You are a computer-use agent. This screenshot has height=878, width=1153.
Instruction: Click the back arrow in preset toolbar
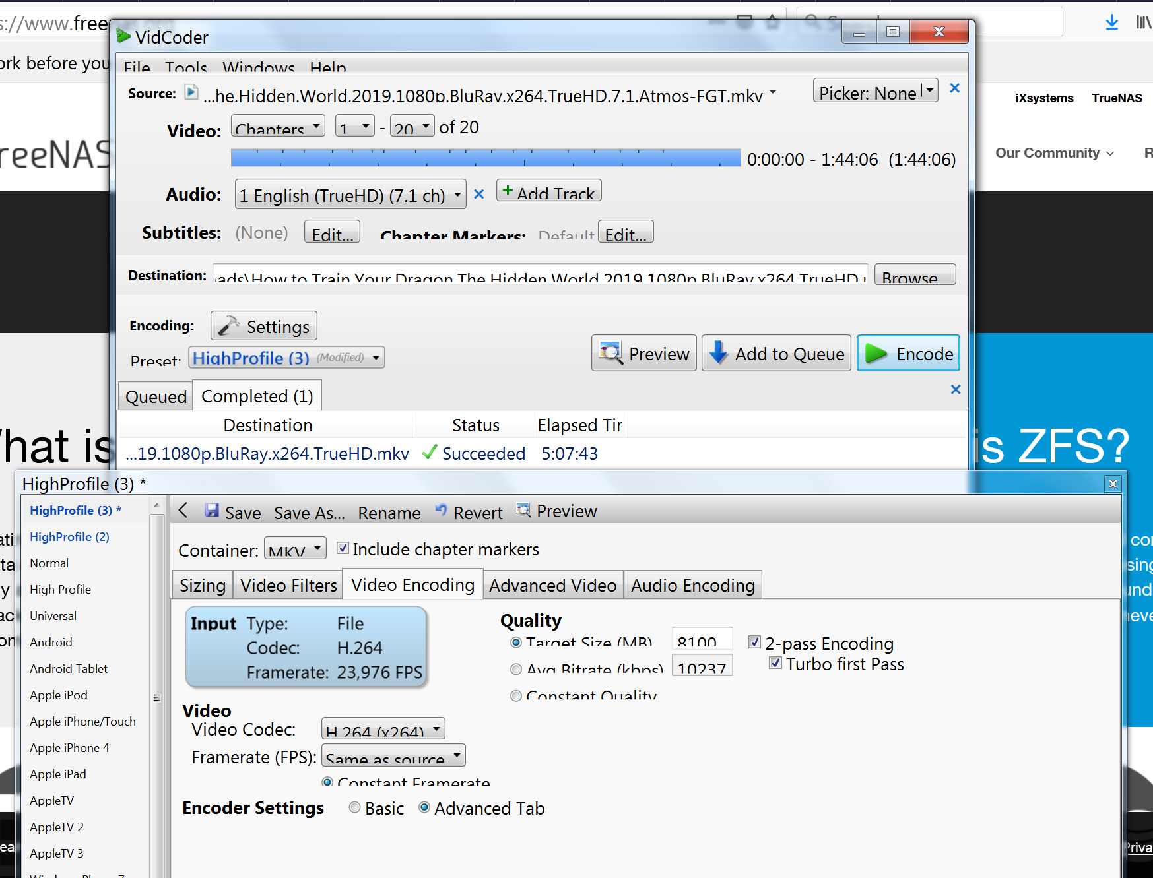tap(183, 511)
